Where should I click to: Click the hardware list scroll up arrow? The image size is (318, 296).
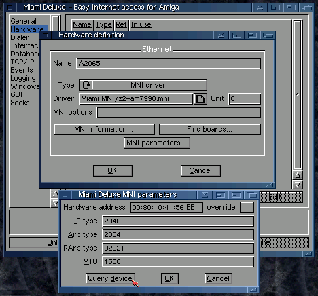(298, 175)
